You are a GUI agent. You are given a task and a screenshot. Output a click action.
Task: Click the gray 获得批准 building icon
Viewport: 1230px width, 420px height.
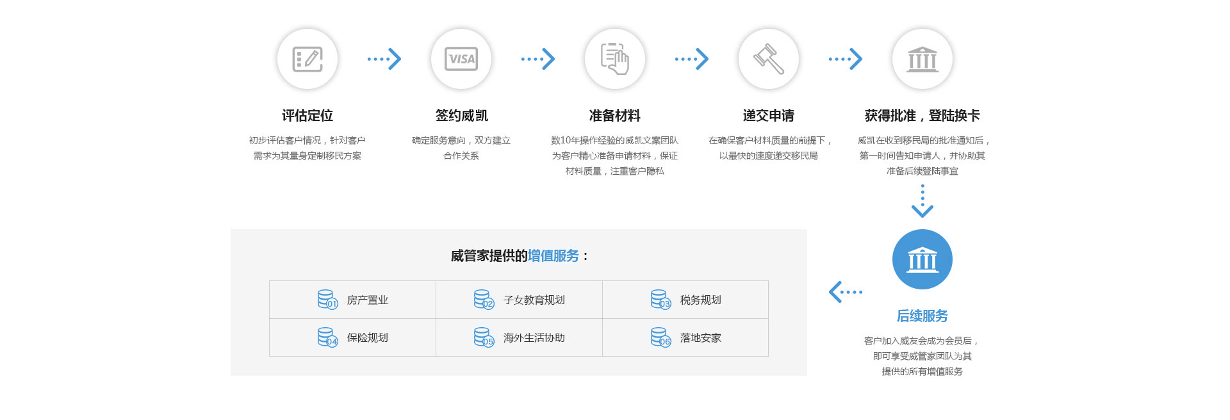click(922, 59)
